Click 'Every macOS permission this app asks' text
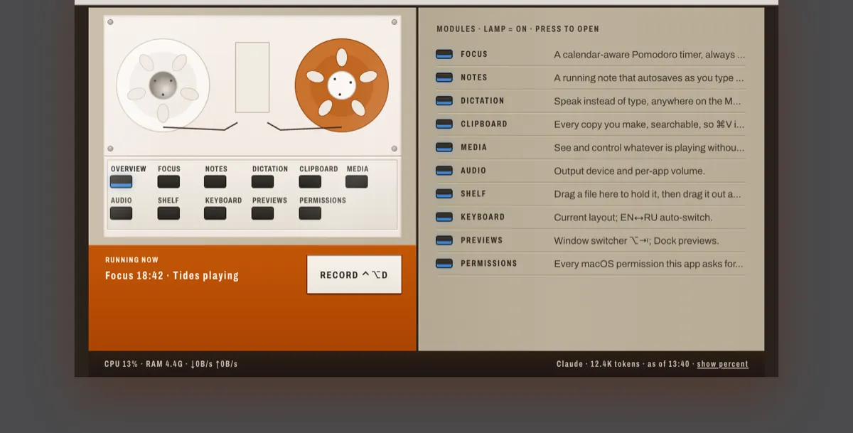This screenshot has height=433, width=853. click(649, 264)
